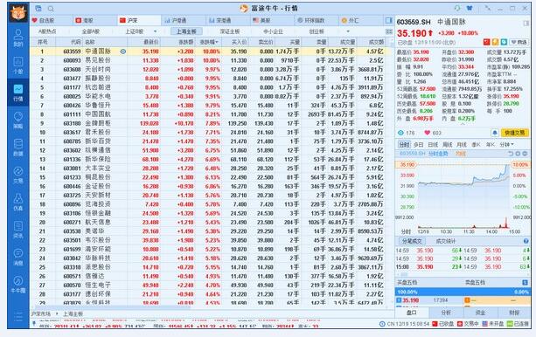Switch to the 港股 market tab

tap(85, 20)
